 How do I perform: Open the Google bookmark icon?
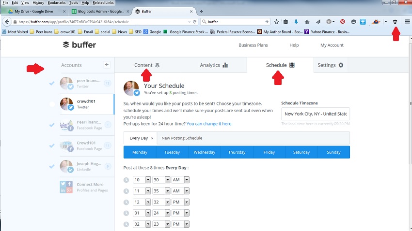tap(145, 32)
